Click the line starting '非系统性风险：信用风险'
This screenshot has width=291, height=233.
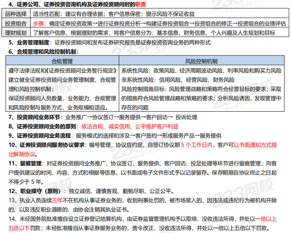coord(178,80)
